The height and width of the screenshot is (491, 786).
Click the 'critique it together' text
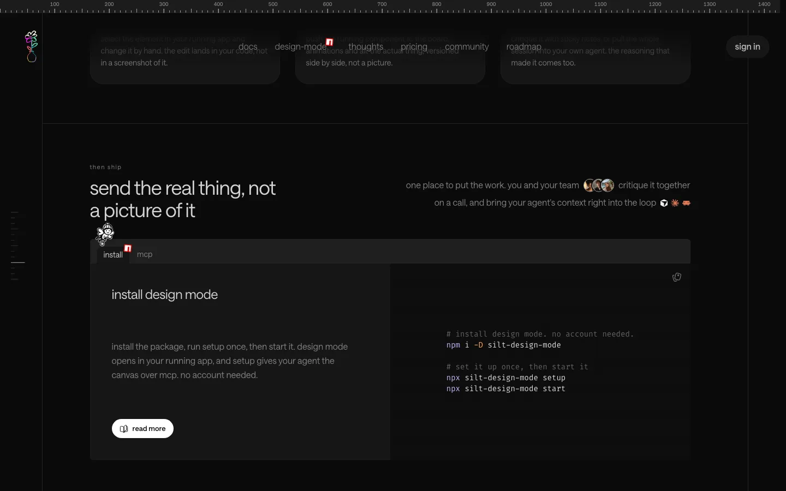[x=654, y=185]
